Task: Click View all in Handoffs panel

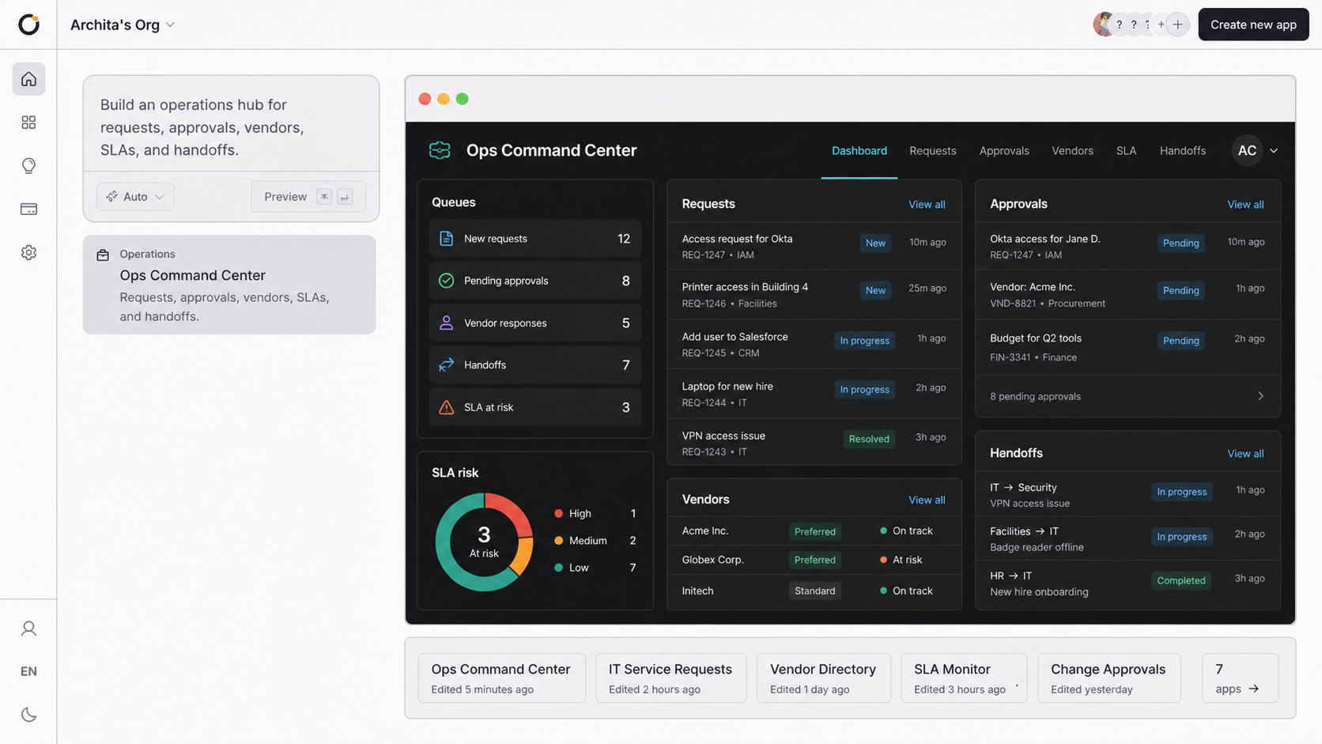Action: pos(1245,453)
